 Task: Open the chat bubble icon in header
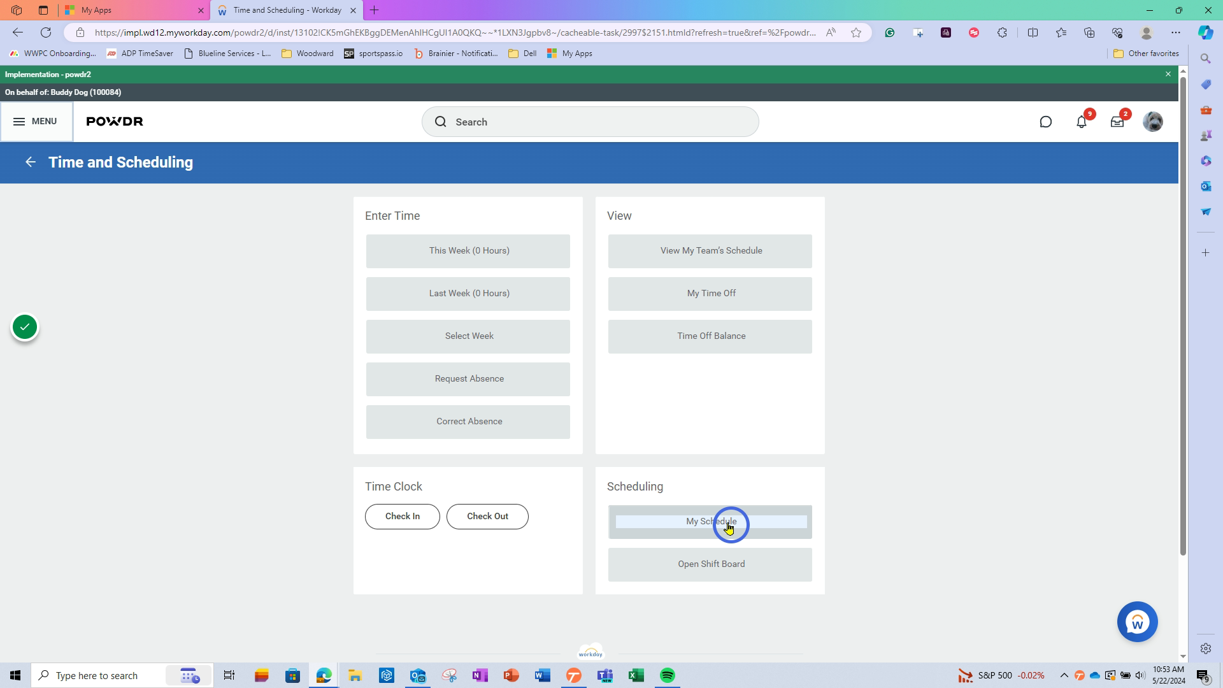pos(1046,122)
